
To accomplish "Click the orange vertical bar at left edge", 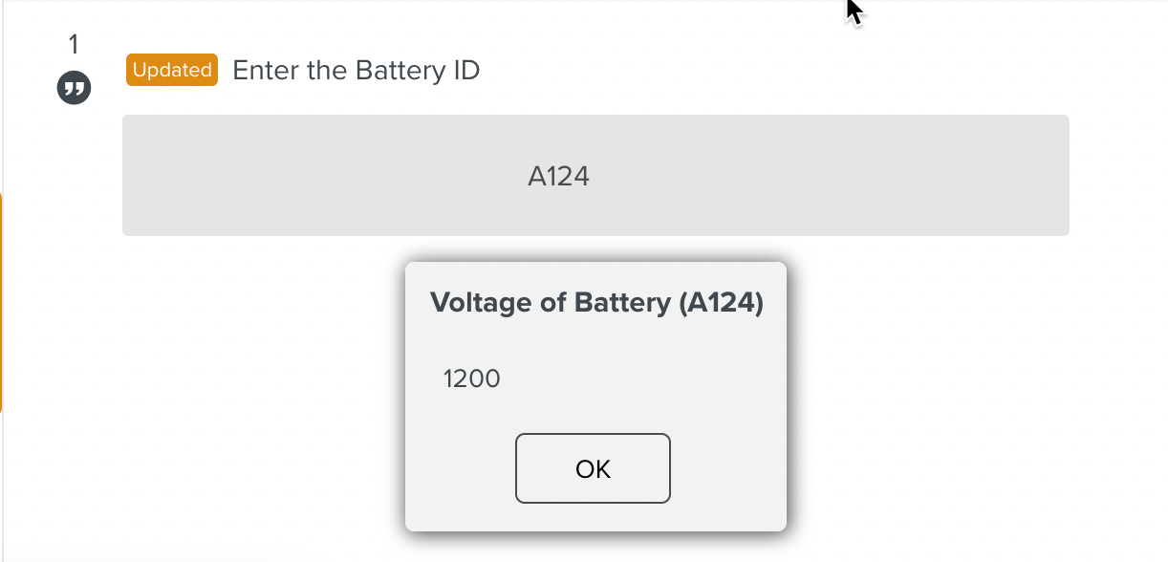I will 1,302.
